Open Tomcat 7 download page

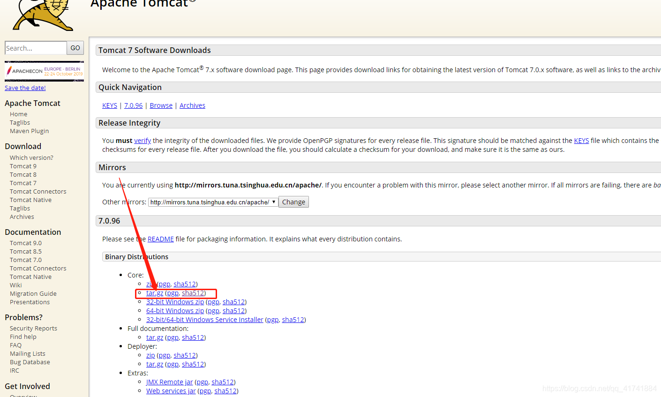tap(23, 183)
